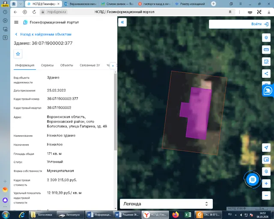Click the Геоинформационный портал logo icon
The height and width of the screenshot is (219, 274).
[x=26, y=22]
